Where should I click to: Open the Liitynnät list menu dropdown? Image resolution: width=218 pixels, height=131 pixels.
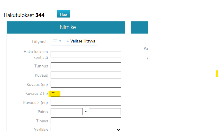point(57,41)
